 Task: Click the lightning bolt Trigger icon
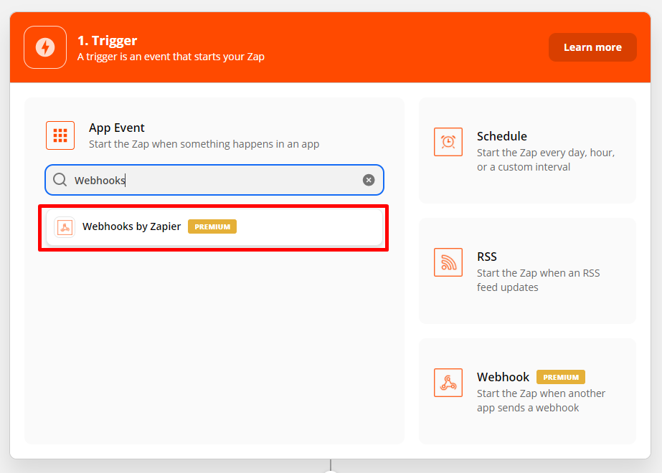coord(45,47)
